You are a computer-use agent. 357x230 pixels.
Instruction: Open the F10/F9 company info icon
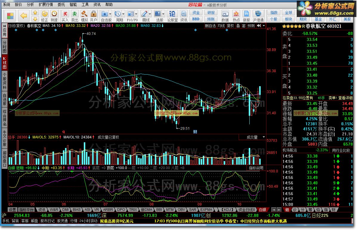pyautogui.click(x=130, y=14)
